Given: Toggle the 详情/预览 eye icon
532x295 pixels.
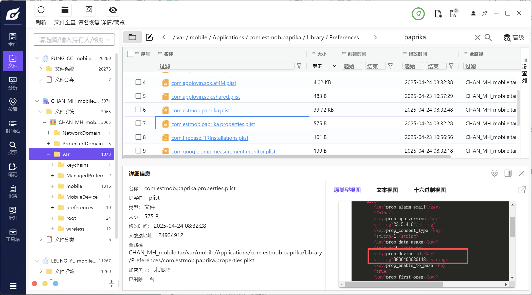Looking at the screenshot, I should pos(113,10).
